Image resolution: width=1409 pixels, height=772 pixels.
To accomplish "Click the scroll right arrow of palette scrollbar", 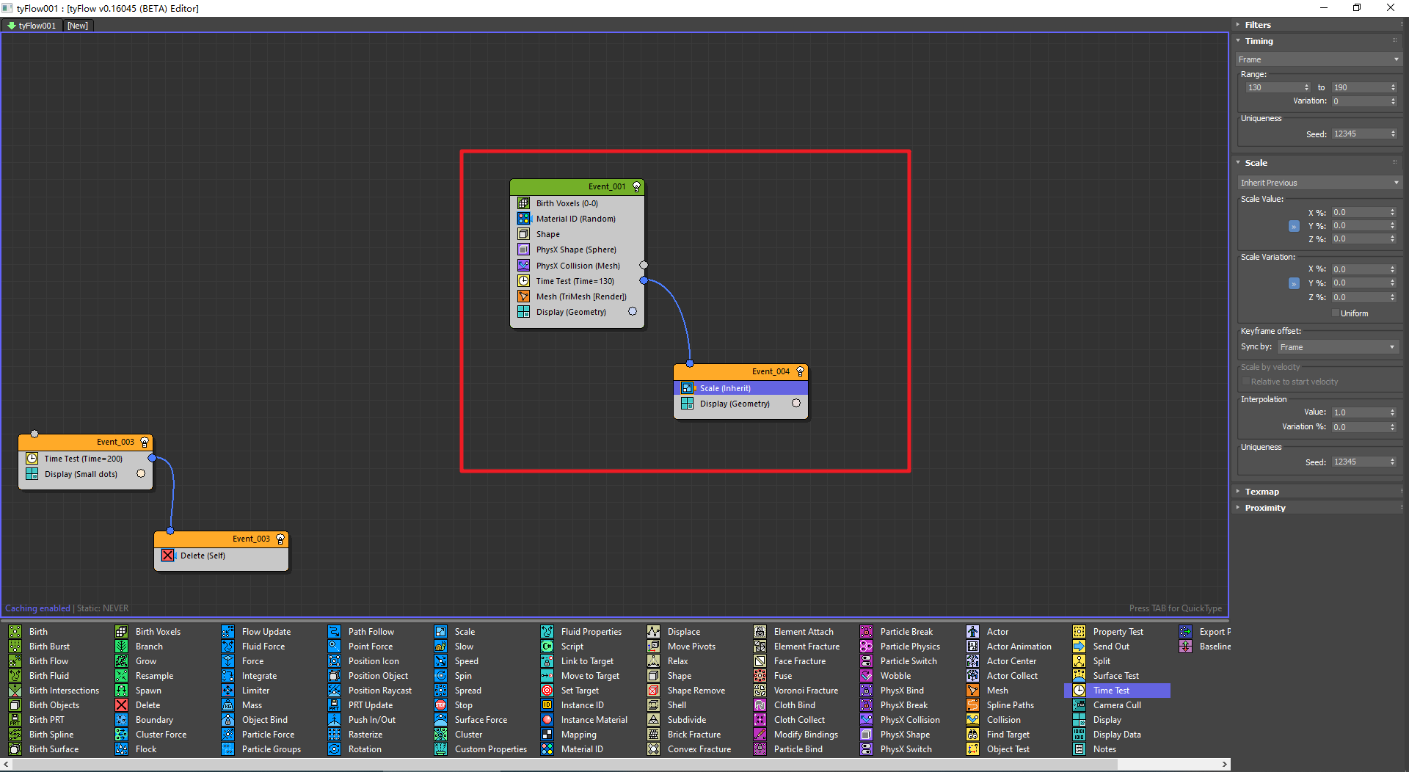I will pos(1224,765).
